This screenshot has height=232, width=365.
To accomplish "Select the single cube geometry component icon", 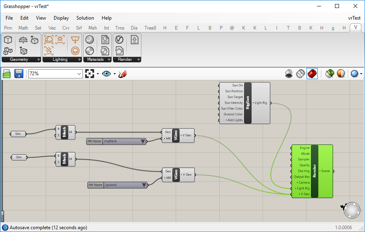I will [8, 40].
